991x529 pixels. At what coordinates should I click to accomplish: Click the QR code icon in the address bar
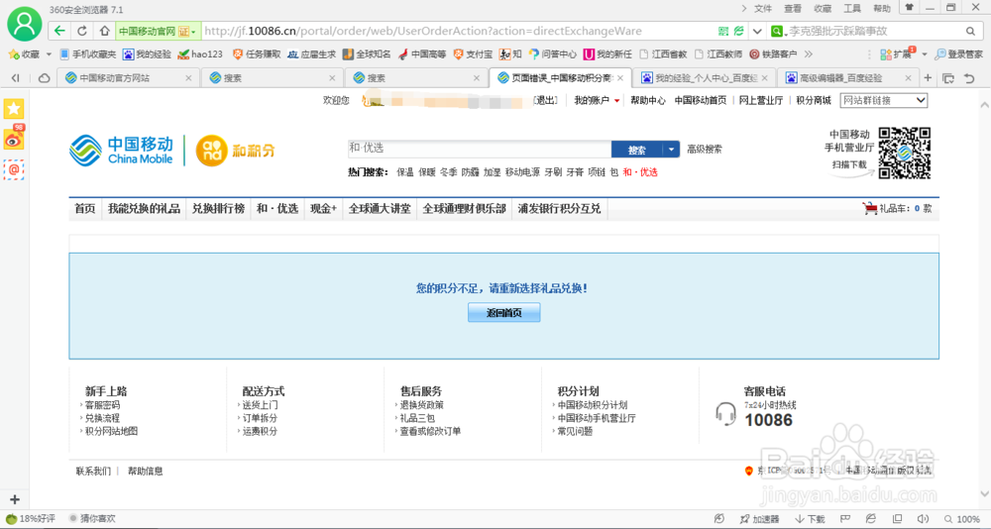click(x=723, y=31)
